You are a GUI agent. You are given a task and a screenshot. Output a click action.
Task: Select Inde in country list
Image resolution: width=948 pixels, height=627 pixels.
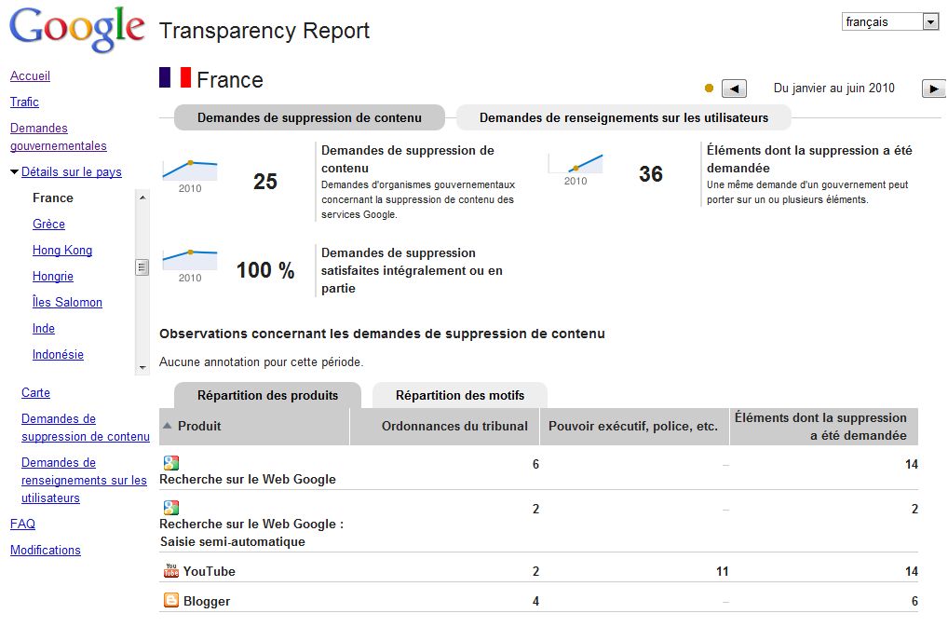44,328
